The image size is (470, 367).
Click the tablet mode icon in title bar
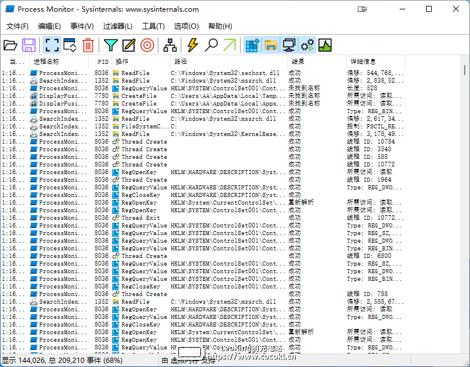click(x=362, y=9)
